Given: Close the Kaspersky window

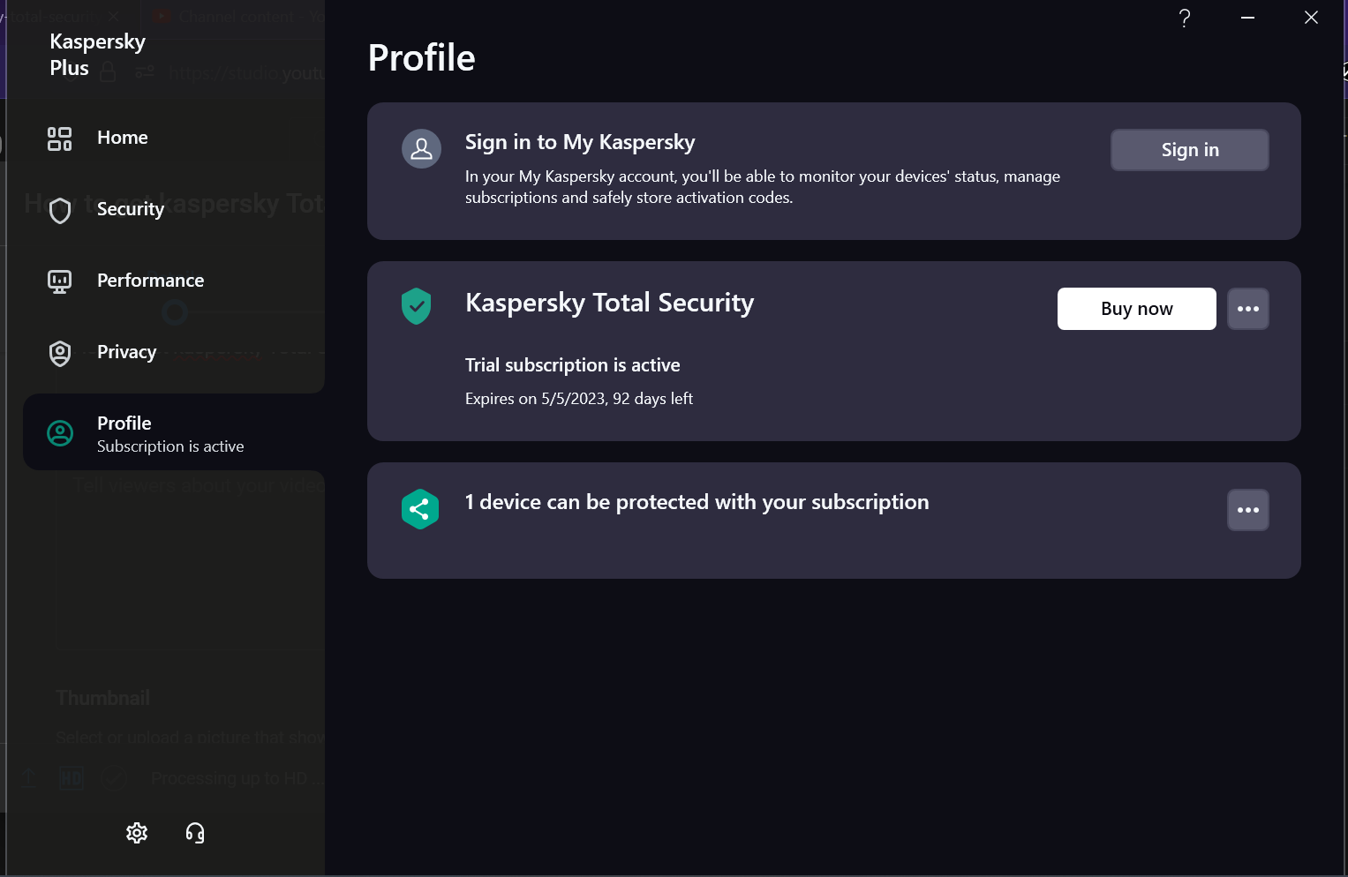Looking at the screenshot, I should click(1311, 18).
